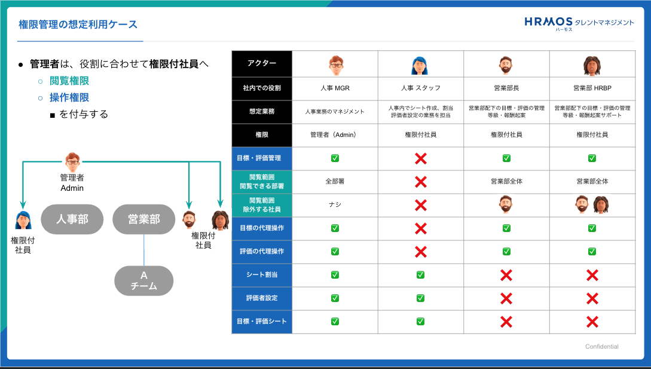Screen dimensions: 651x369
Task: Click the 営業部 HRBP avatar in table header
Action: tap(592, 64)
